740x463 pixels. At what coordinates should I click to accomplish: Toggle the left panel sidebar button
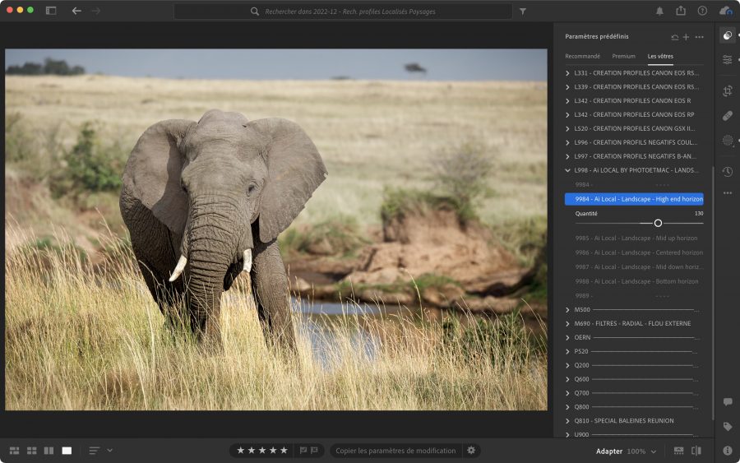pos(51,11)
